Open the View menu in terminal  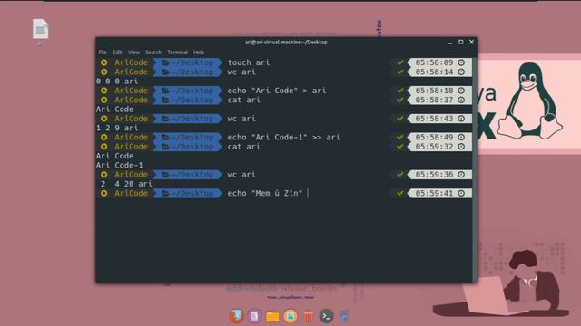click(x=133, y=53)
